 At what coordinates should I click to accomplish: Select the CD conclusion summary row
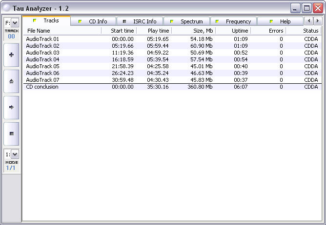pyautogui.click(x=42, y=87)
